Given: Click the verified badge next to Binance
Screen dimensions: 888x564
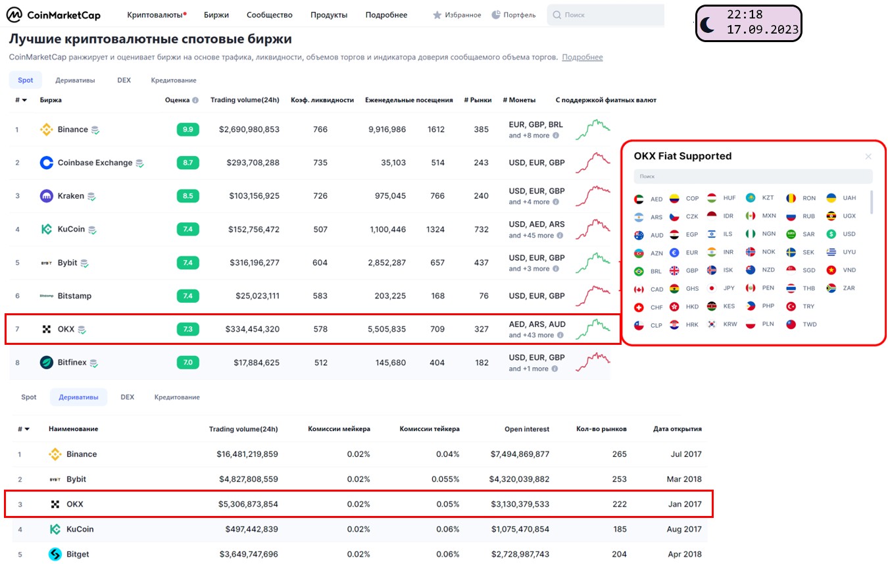Looking at the screenshot, I should [95, 130].
